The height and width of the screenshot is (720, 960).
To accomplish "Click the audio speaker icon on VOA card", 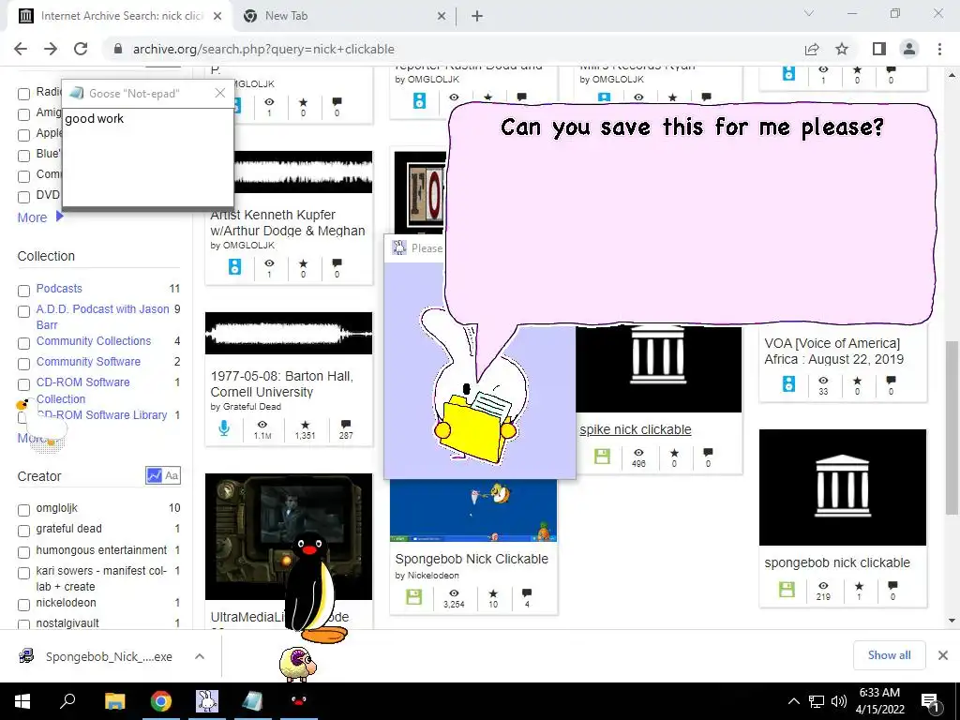I will (x=788, y=383).
